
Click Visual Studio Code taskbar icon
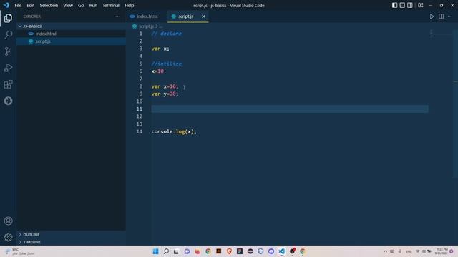[x=281, y=251]
